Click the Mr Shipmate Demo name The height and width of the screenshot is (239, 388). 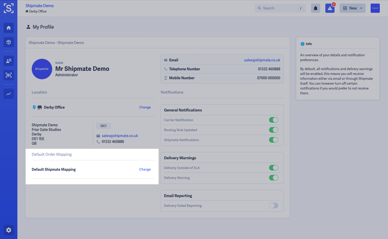[x=82, y=69]
